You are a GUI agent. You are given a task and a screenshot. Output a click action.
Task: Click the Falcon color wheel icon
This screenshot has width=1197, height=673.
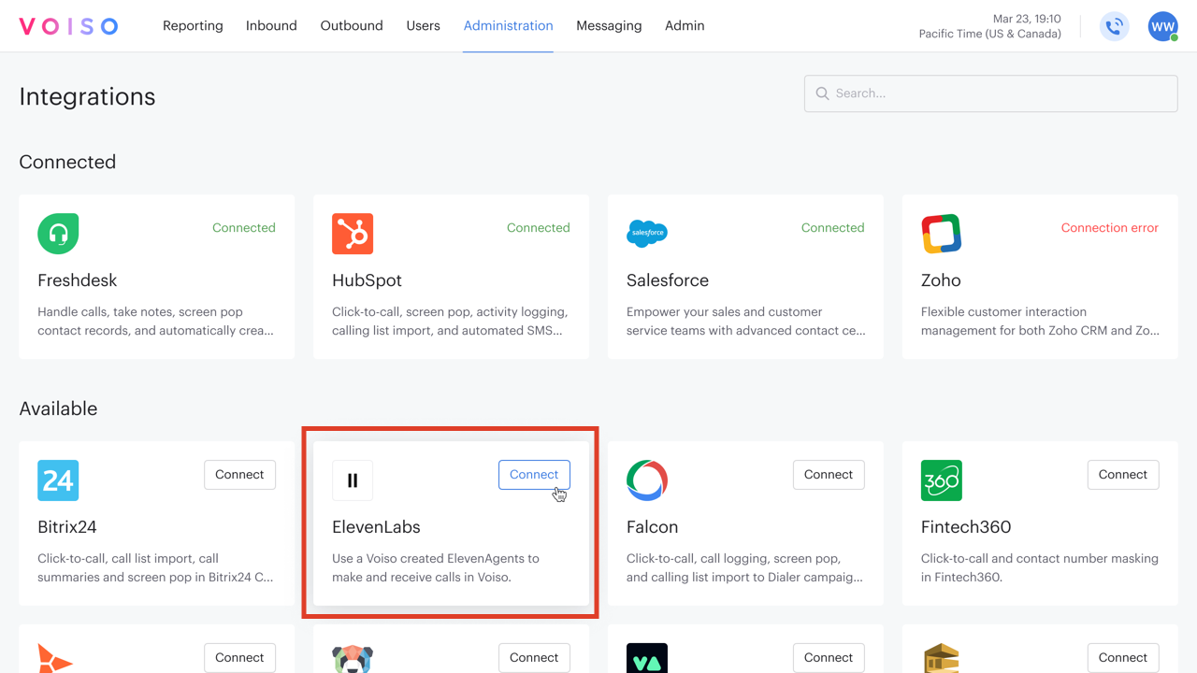647,480
